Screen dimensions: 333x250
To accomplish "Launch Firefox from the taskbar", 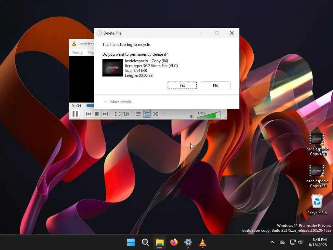I will pyautogui.click(x=174, y=242).
